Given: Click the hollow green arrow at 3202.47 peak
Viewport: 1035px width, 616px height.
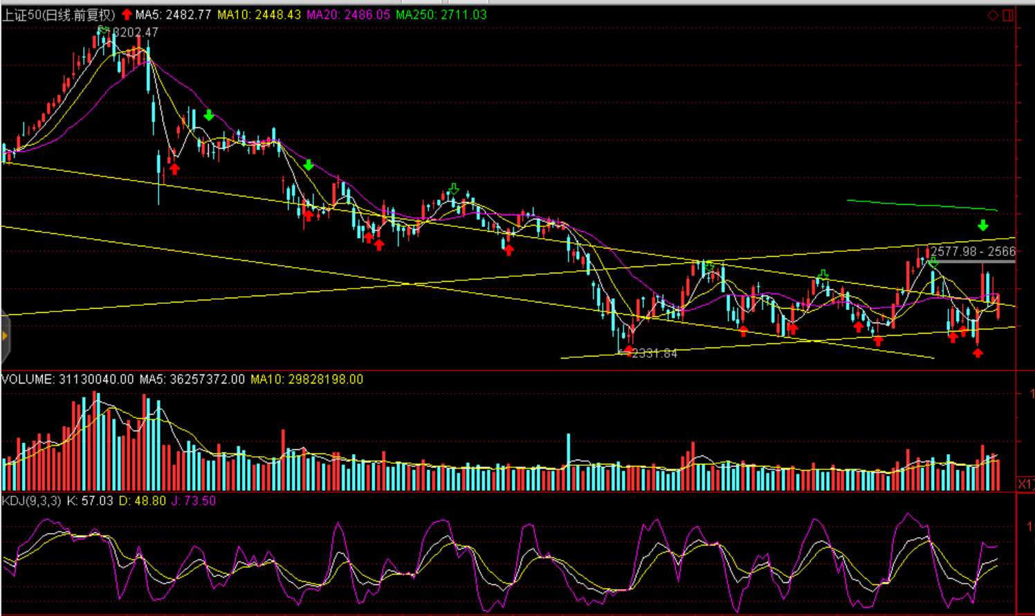Looking at the screenshot, I should pos(104,30).
